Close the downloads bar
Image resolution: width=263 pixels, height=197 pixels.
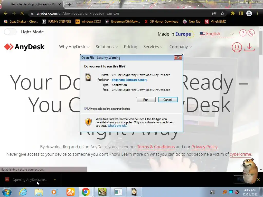point(258,179)
